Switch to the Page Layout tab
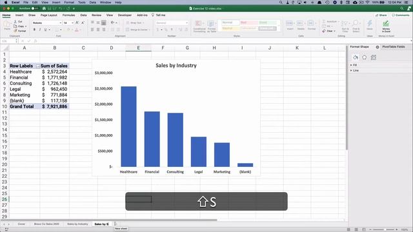413x232 pixels. (x=49, y=15)
